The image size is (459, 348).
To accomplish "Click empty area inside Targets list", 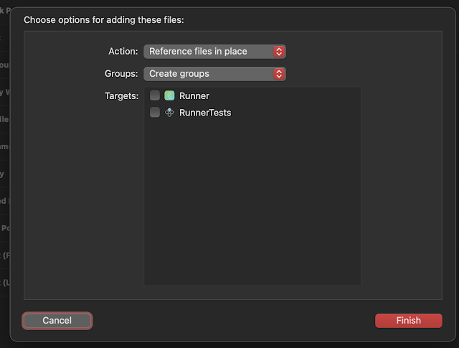I will tap(251, 201).
